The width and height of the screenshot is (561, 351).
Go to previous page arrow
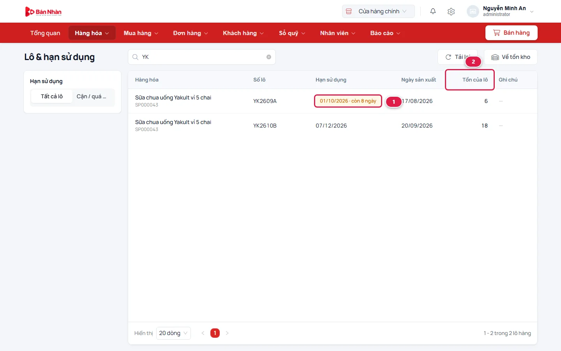203,333
